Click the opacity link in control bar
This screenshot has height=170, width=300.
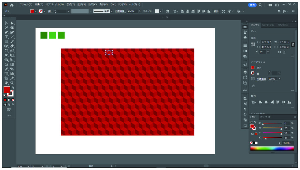click(120, 11)
